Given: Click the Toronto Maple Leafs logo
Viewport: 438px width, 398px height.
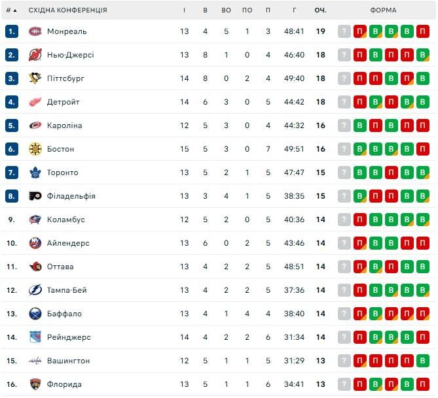Looking at the screenshot, I should click(x=35, y=173).
